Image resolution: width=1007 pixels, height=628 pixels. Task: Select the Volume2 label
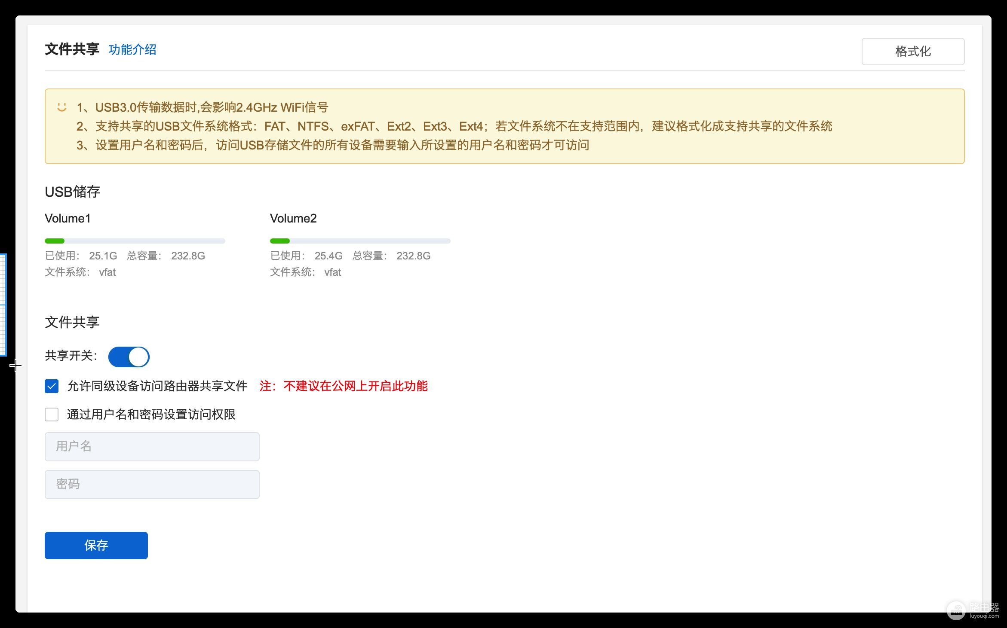[x=293, y=219]
